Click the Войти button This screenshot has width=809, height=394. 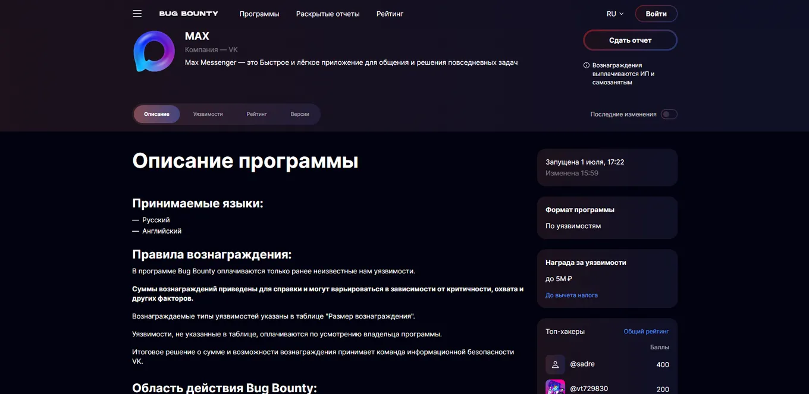(656, 14)
